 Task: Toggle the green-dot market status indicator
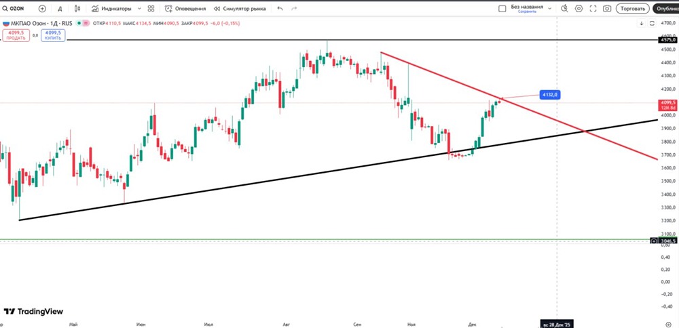click(x=78, y=23)
